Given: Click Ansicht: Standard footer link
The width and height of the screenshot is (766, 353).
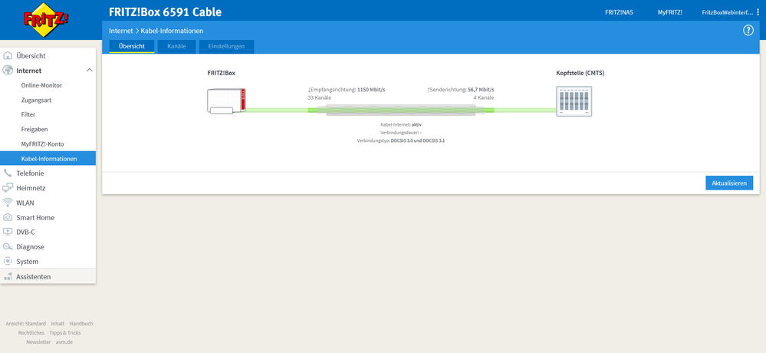Looking at the screenshot, I should coord(25,324).
